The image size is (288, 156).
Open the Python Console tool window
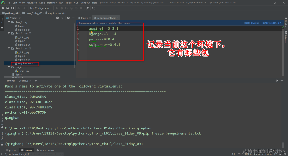coord(45,150)
